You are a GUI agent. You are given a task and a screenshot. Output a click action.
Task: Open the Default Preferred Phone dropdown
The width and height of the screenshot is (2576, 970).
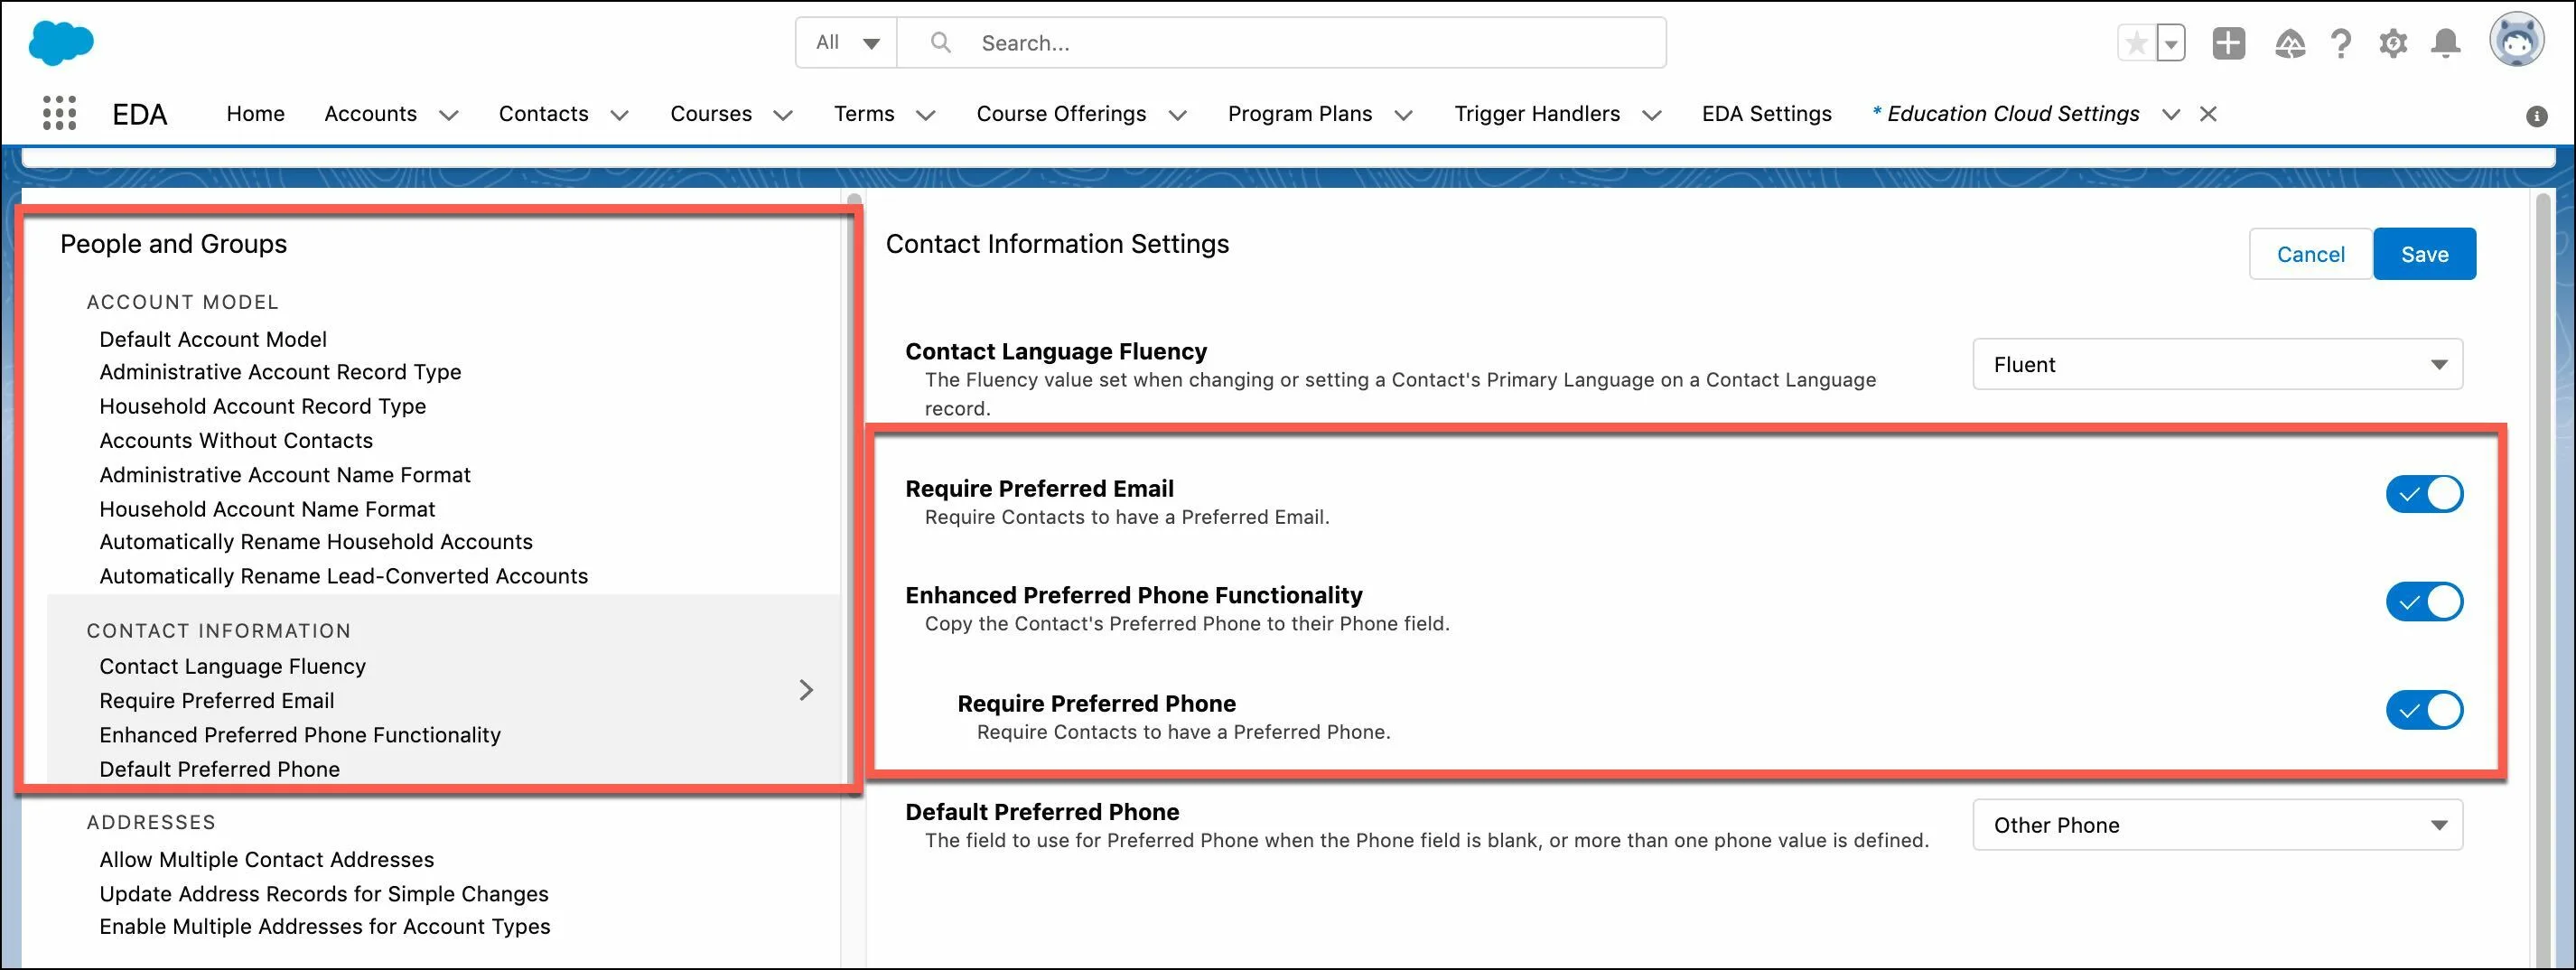click(x=2217, y=825)
